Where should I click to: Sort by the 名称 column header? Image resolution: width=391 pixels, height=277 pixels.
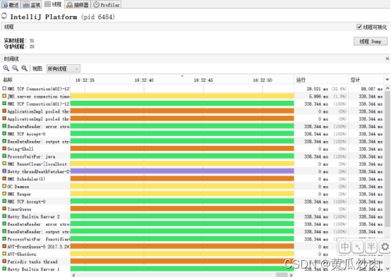(35, 80)
